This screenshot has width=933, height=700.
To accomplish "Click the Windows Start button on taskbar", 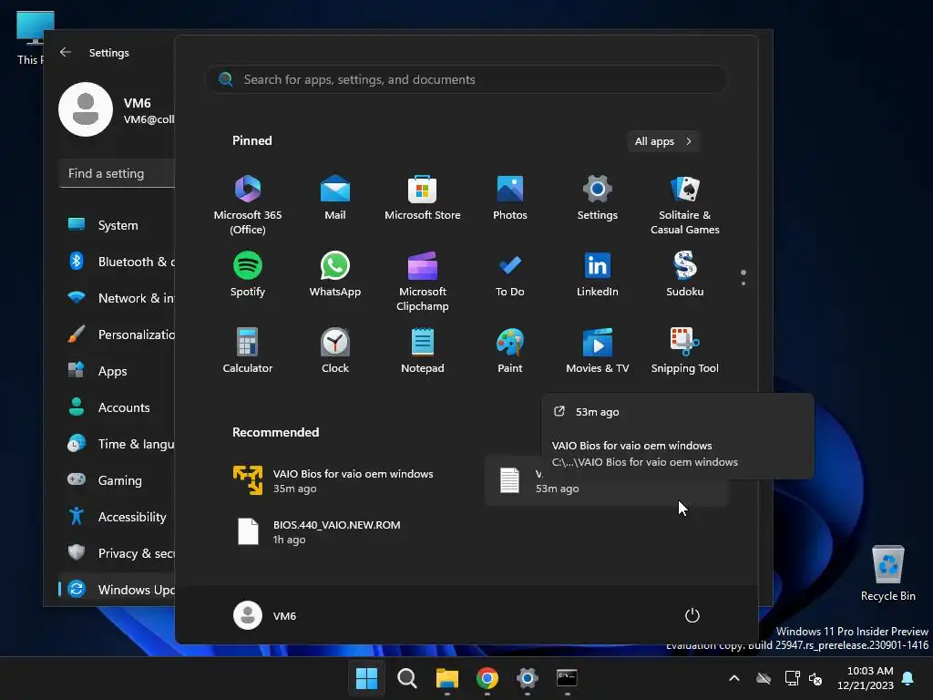I will click(x=366, y=678).
